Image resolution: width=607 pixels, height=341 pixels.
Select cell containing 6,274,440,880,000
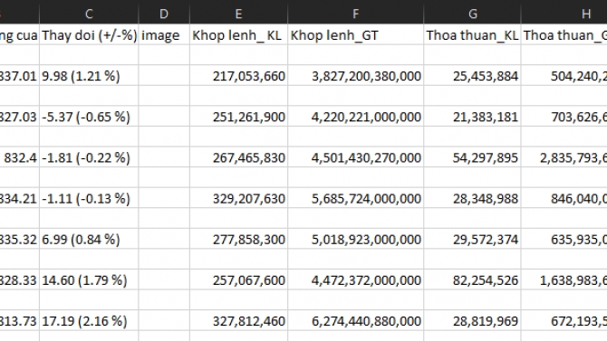pyautogui.click(x=356, y=321)
